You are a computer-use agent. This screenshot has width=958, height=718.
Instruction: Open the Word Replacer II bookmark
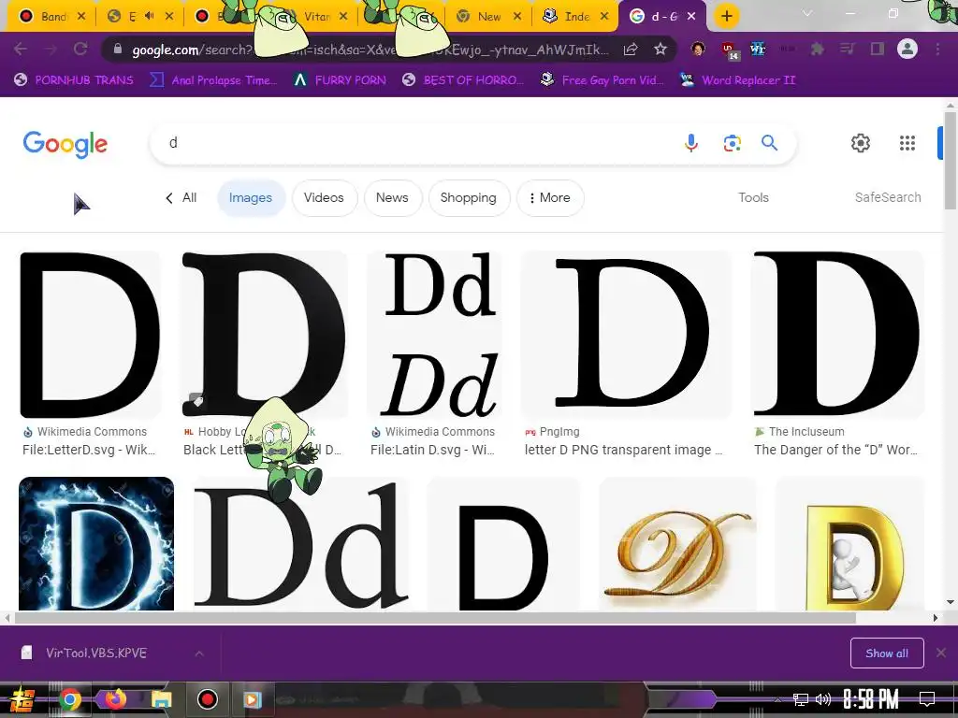pos(738,80)
